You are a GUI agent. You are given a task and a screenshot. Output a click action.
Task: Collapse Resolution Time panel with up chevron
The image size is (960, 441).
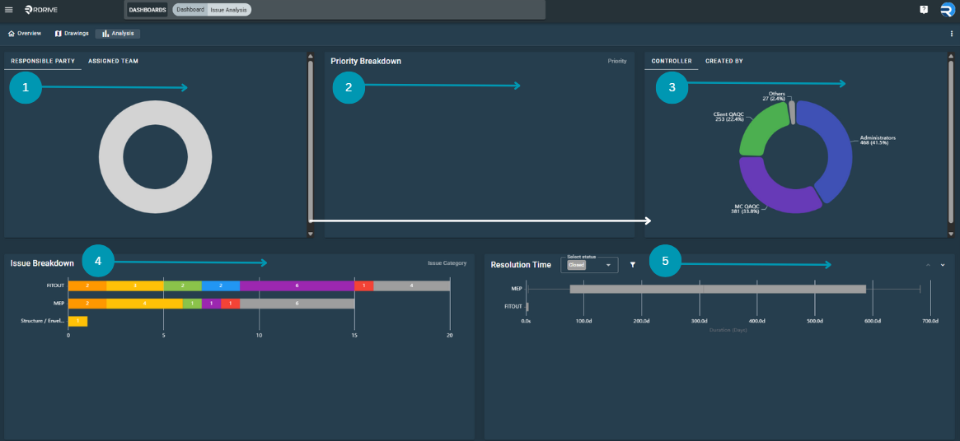point(928,265)
